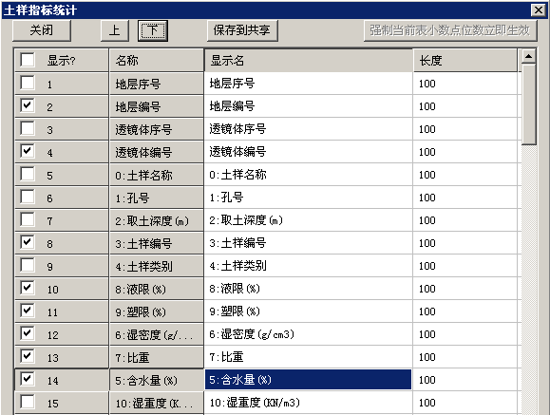Viewport: 550px width, 415px height.
Task: Select the highlighted 5:含水量(%) display name cell
Action: (x=309, y=380)
